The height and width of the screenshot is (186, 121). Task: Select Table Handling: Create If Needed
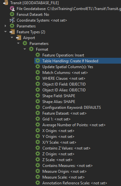pyautogui.click(x=70, y=61)
